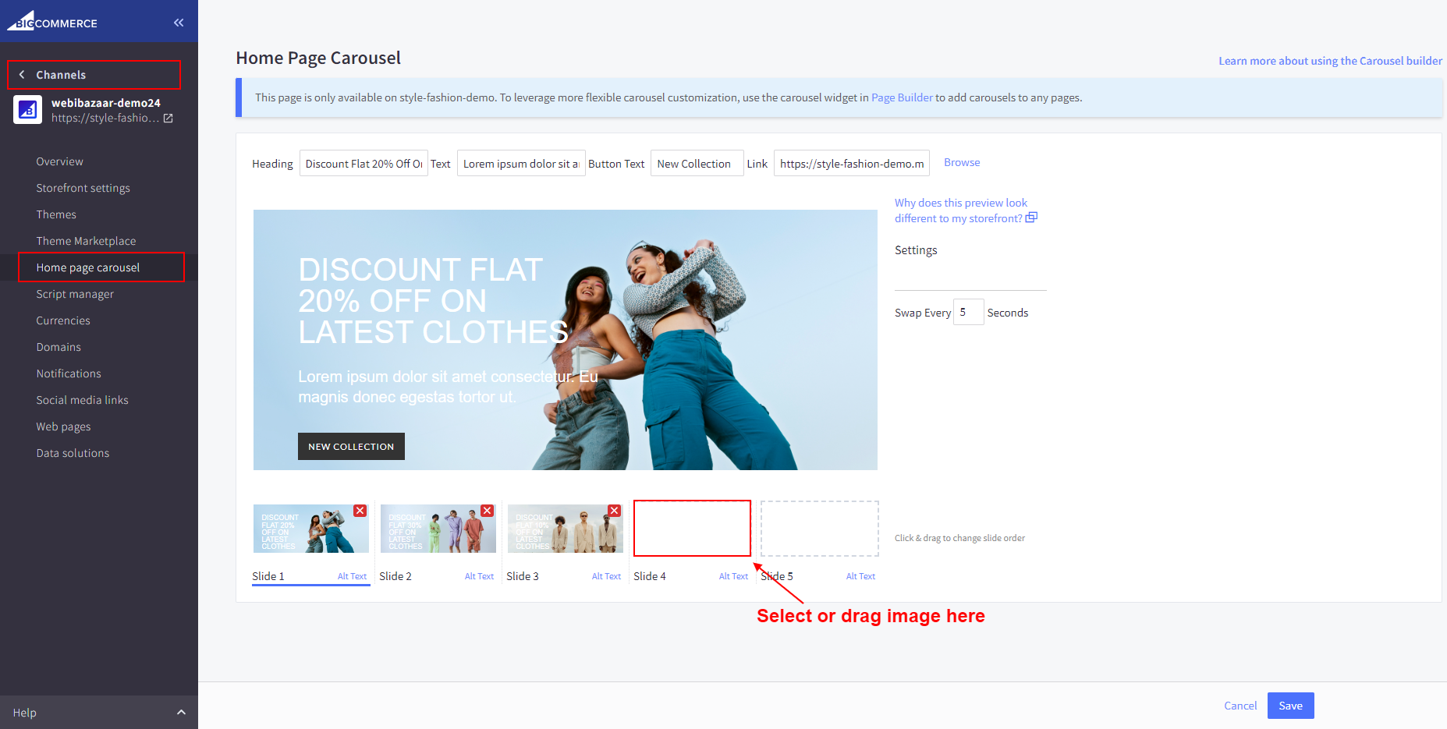Open Storefront settings in sidebar
The image size is (1447, 729).
tap(83, 188)
